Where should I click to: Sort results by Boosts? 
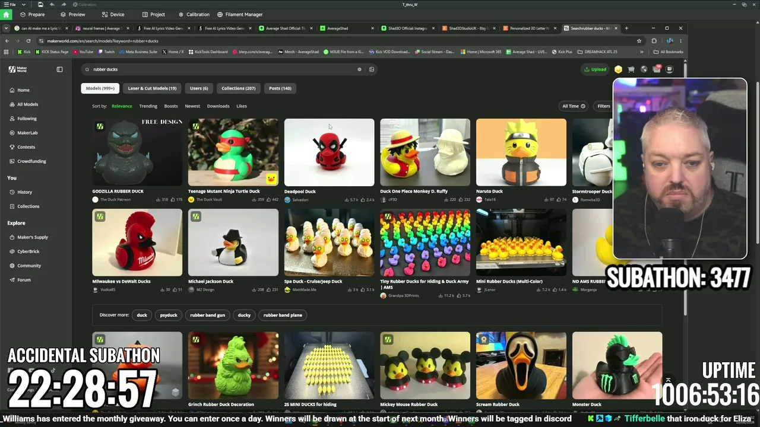(171, 106)
